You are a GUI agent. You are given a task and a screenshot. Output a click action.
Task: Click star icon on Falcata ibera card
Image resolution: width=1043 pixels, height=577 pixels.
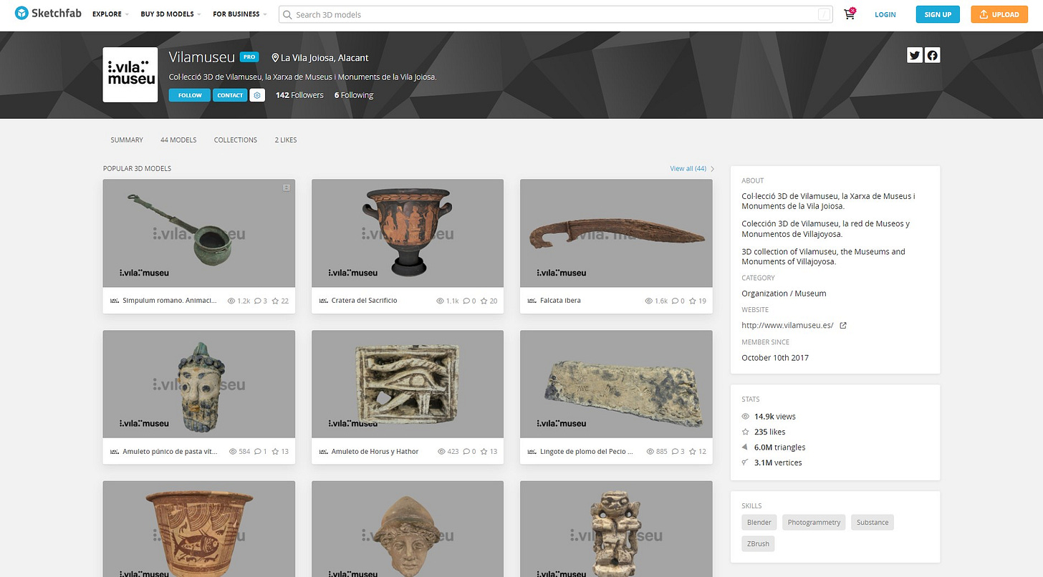[693, 301]
